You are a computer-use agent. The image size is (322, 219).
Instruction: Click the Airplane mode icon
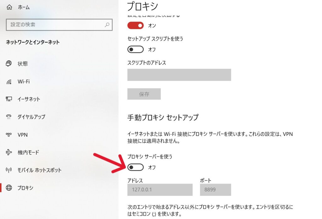(9, 152)
